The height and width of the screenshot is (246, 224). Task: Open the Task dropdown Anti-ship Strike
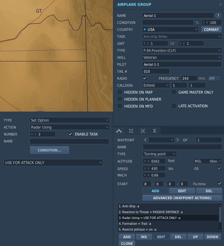pos(182,36)
